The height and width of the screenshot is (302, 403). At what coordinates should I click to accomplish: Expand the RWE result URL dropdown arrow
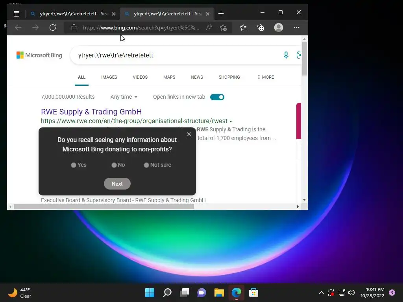coord(231,121)
